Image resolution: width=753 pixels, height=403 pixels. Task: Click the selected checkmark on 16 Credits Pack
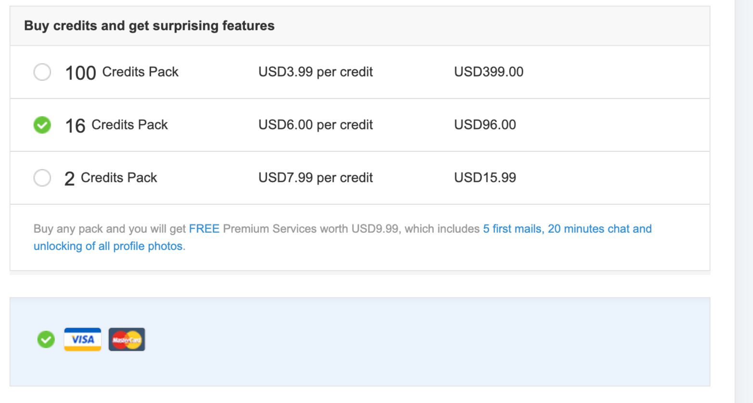pos(42,125)
